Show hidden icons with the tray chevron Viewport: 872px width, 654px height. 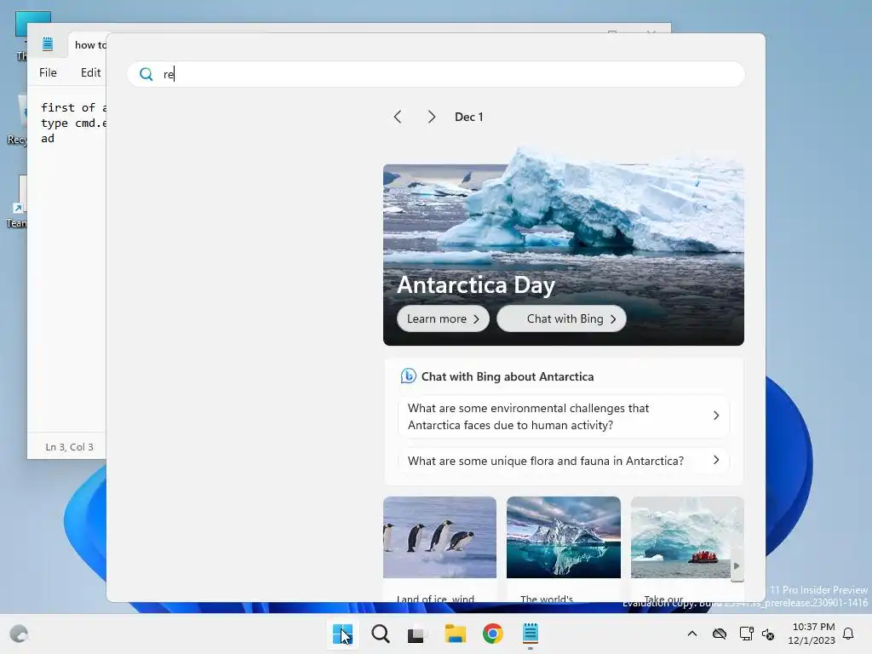click(x=691, y=634)
